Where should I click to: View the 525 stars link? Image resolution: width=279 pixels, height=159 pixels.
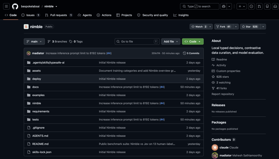pos(220,77)
